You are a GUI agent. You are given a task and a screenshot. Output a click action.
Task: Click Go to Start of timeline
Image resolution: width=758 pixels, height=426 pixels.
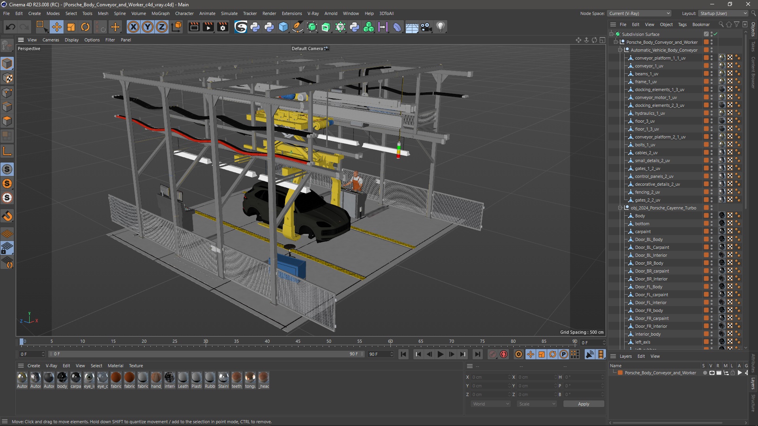[x=403, y=354]
